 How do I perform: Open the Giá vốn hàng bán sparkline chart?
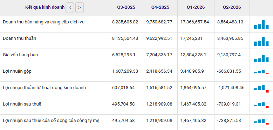pos(261,58)
